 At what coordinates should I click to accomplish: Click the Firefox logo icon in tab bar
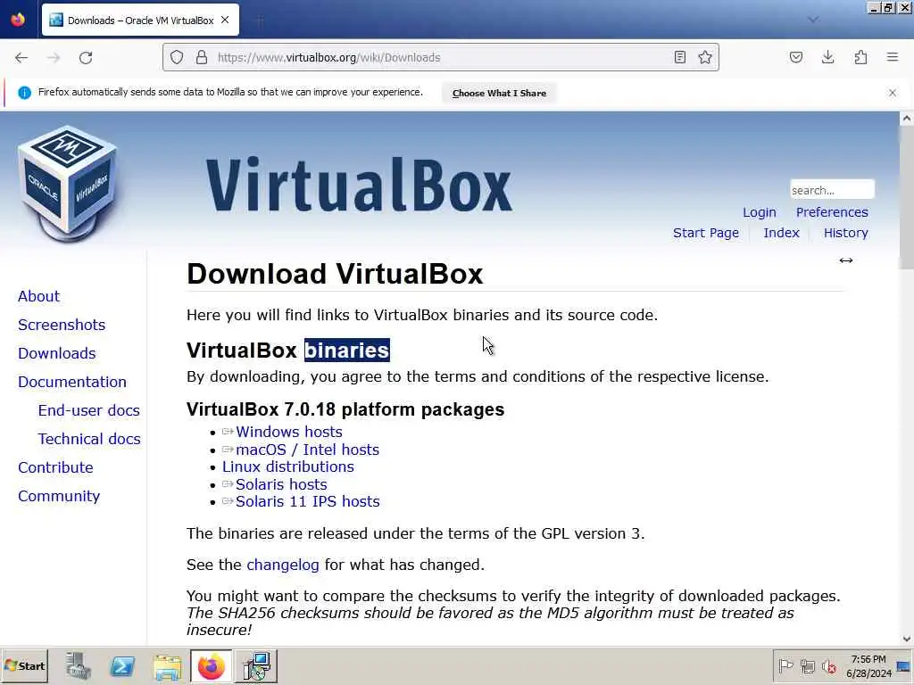tap(18, 20)
